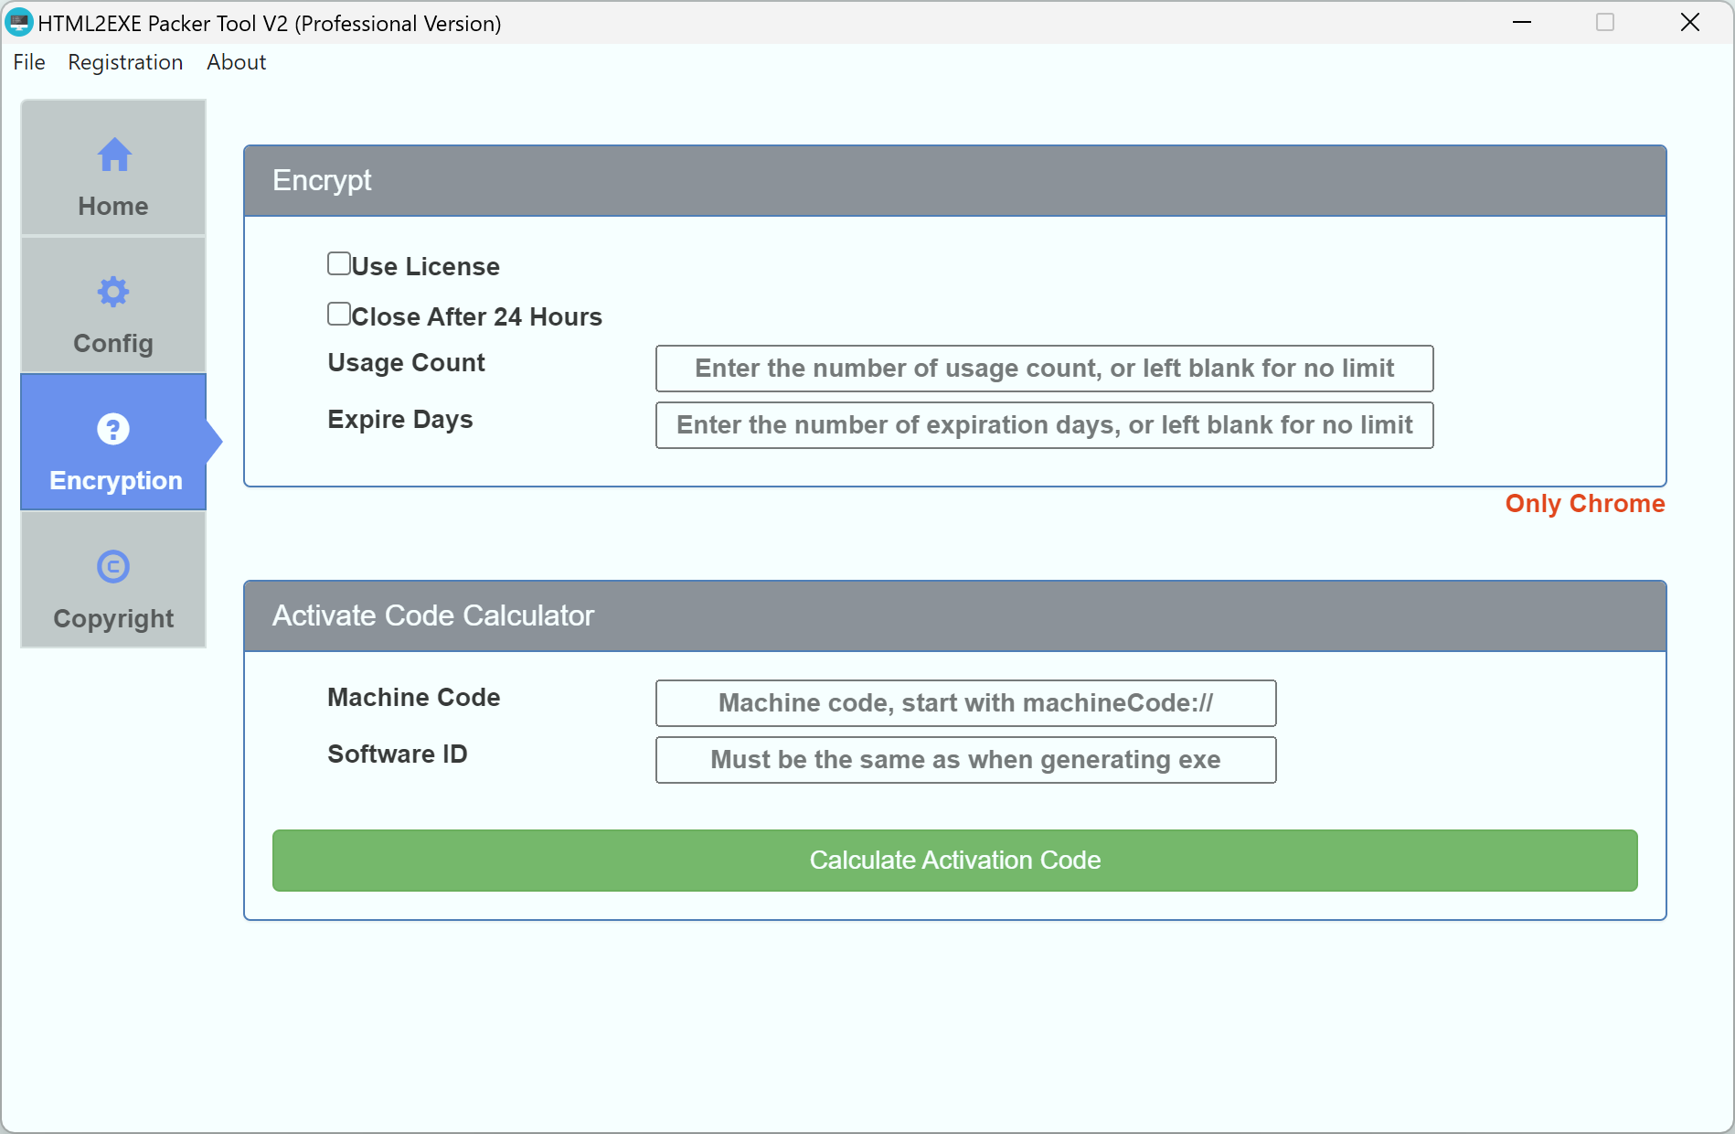Click the copyright symbol icon
This screenshot has height=1134, width=1735.
tap(112, 566)
